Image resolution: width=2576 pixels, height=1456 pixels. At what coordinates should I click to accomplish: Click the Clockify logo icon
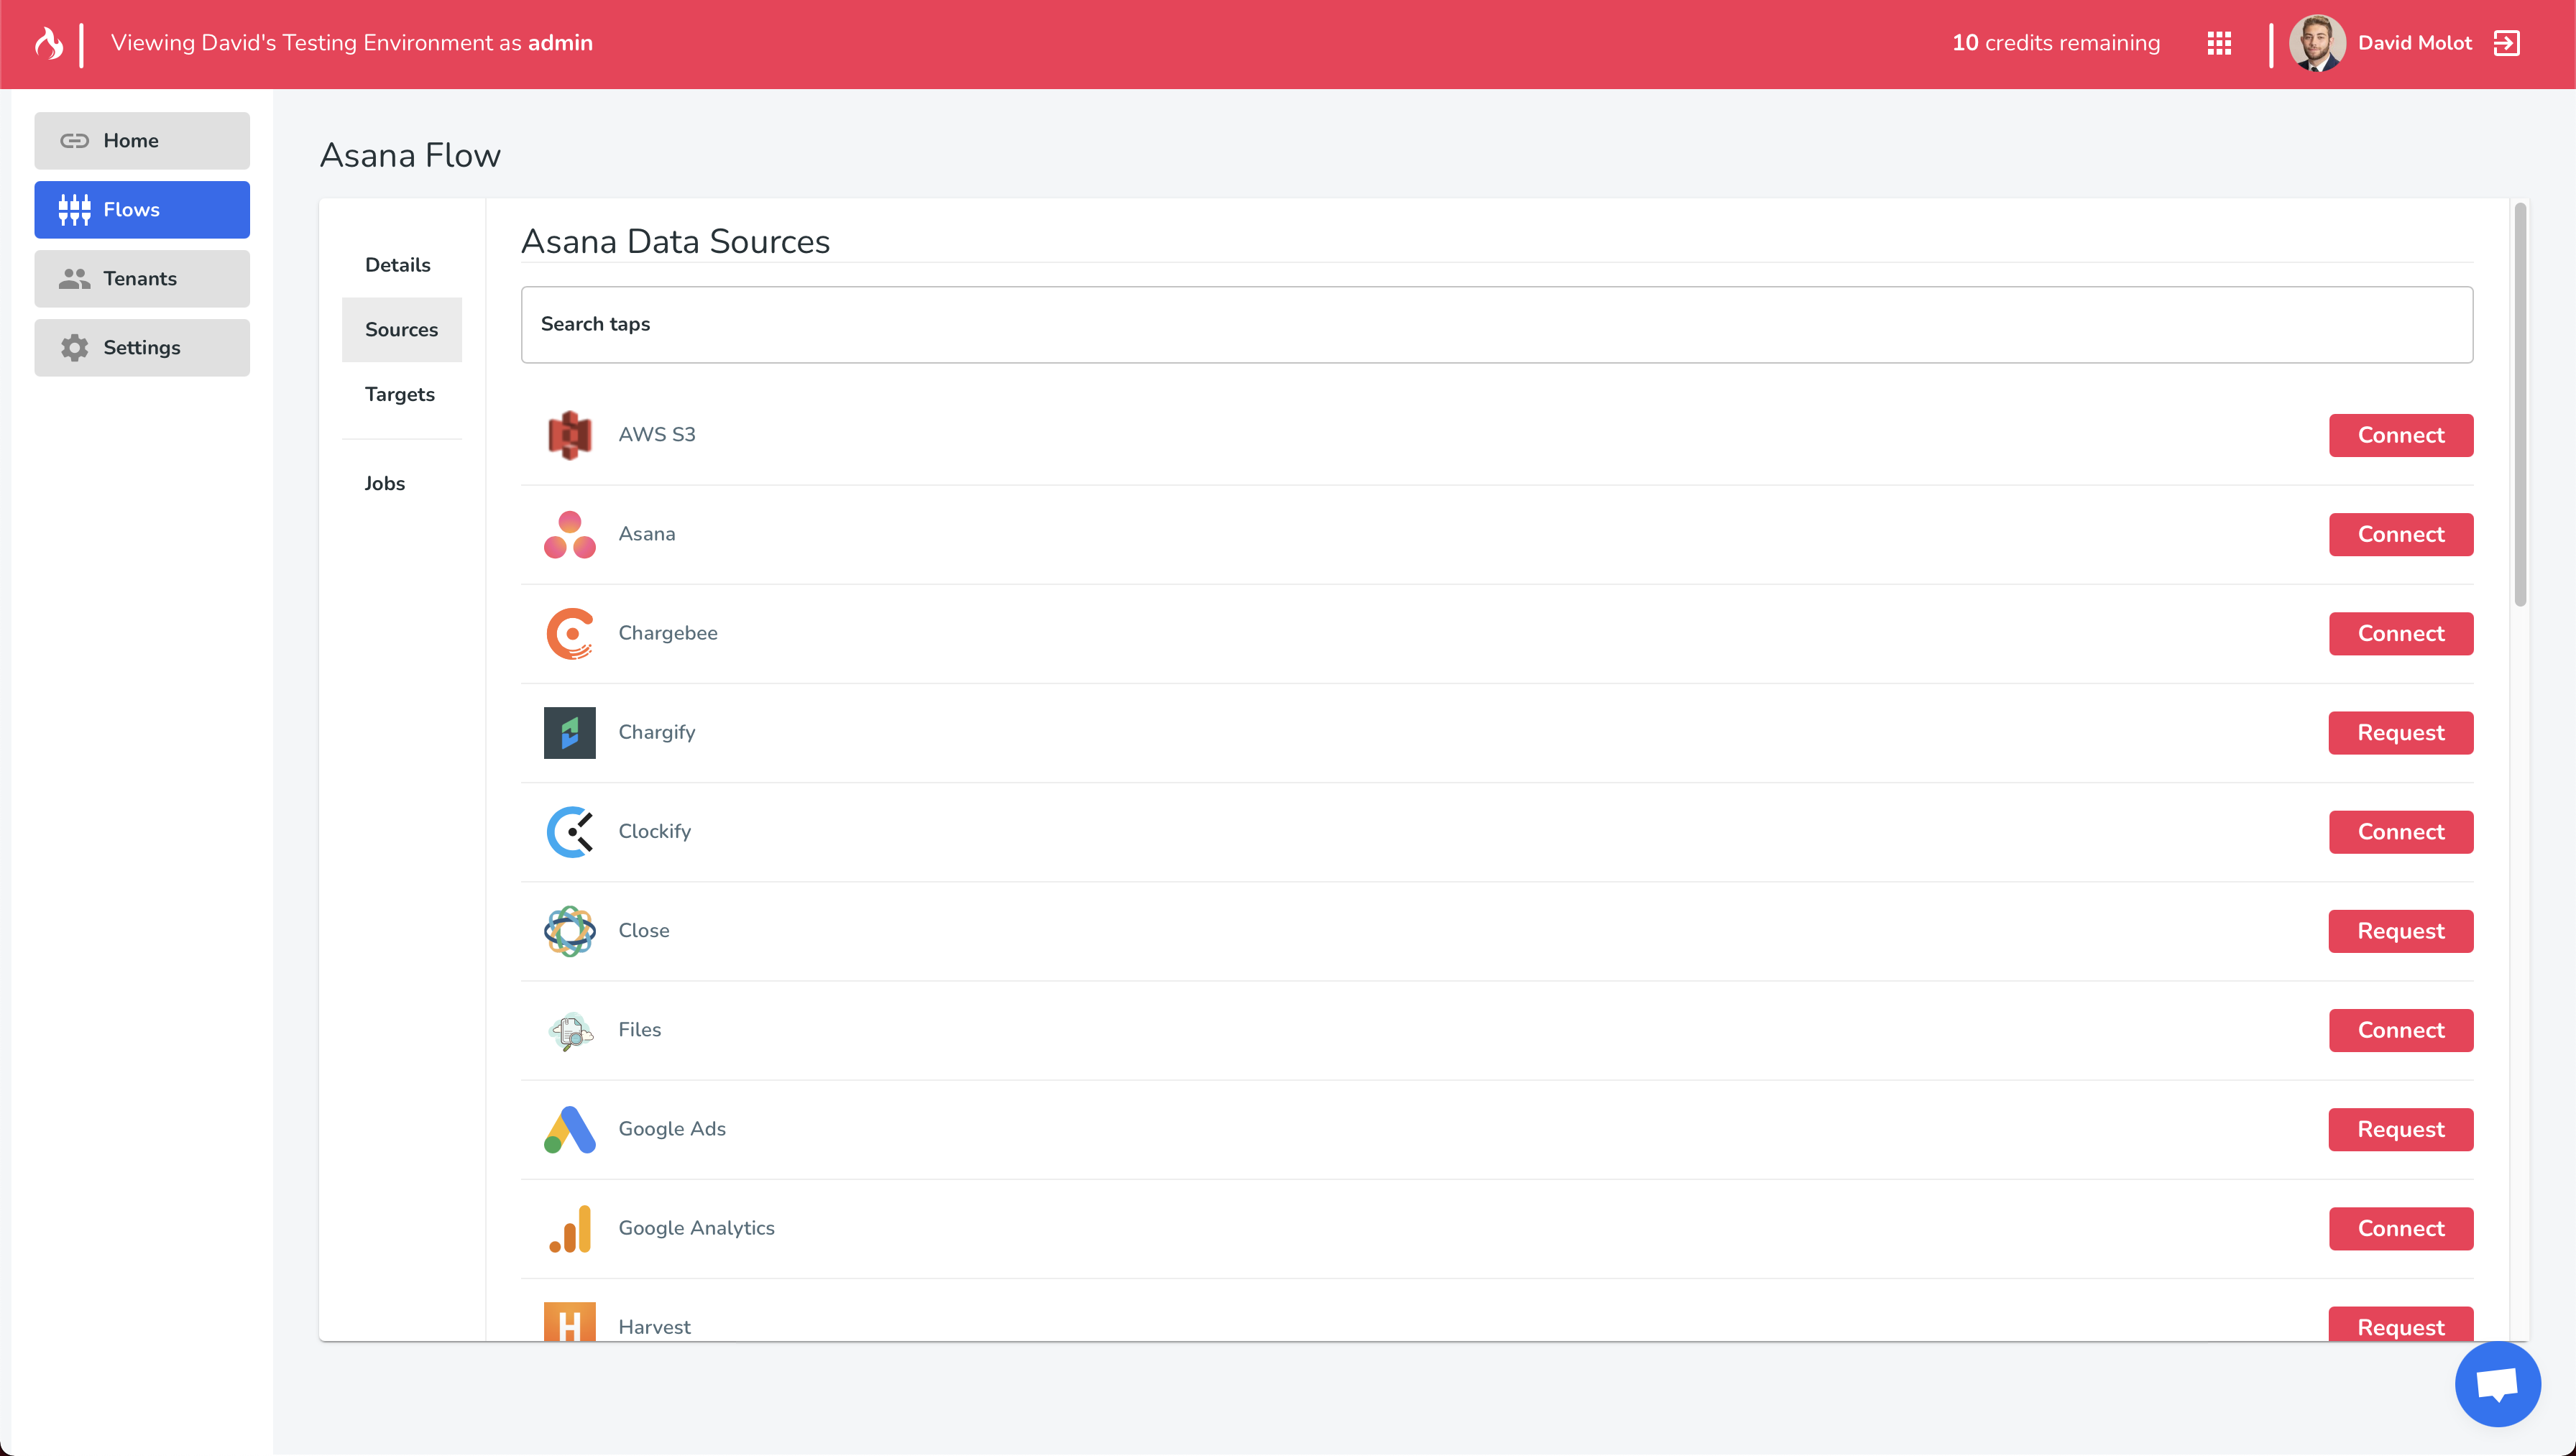pyautogui.click(x=570, y=832)
